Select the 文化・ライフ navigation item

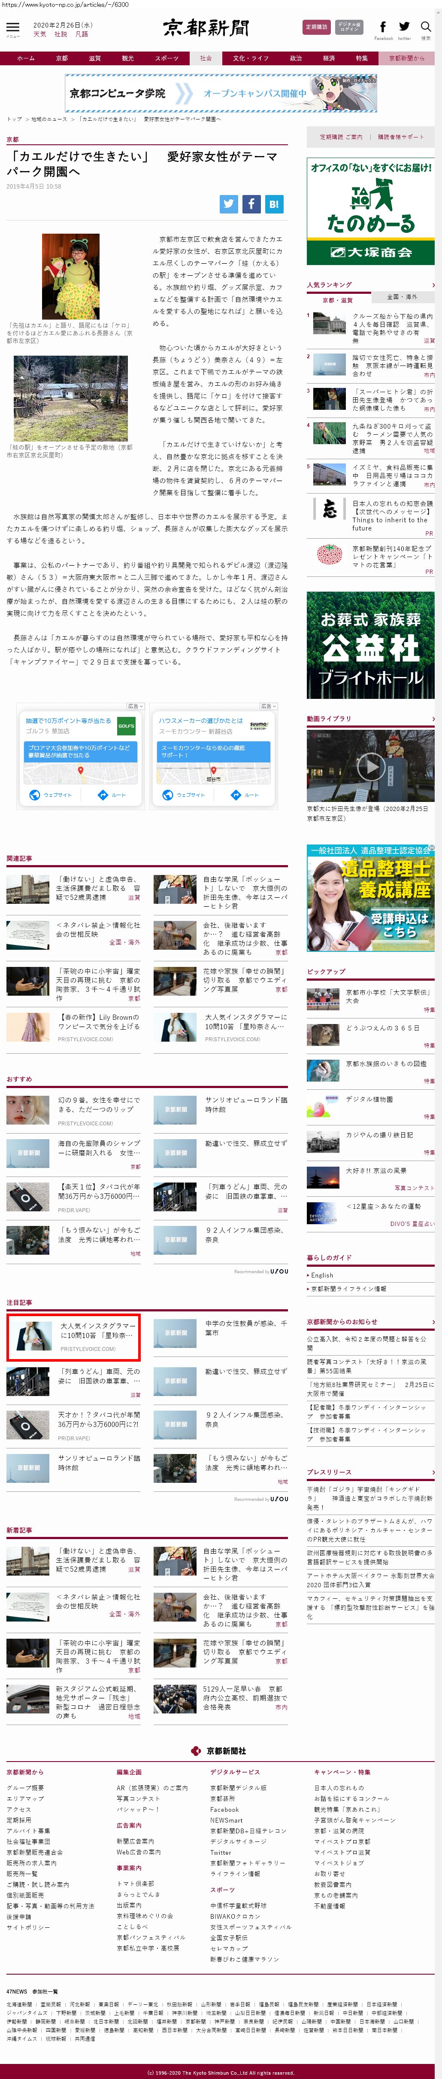point(251,58)
